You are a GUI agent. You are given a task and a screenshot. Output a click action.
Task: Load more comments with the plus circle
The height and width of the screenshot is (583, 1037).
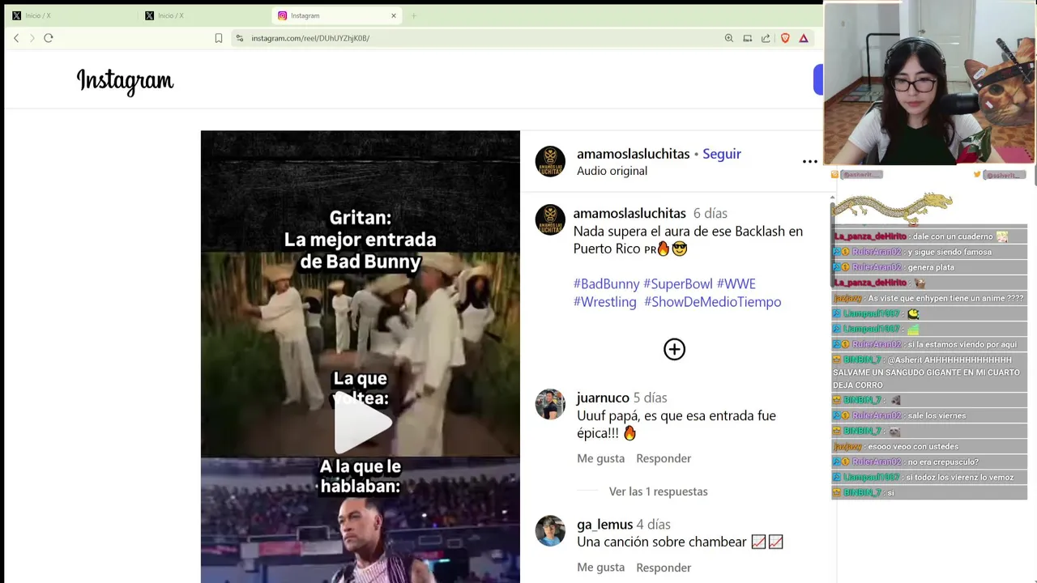click(674, 349)
